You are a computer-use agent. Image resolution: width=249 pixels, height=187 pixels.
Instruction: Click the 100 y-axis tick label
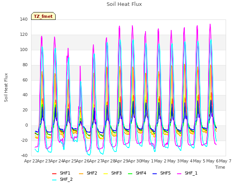click(24, 49)
